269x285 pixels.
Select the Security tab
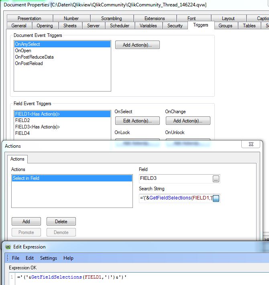(x=175, y=26)
